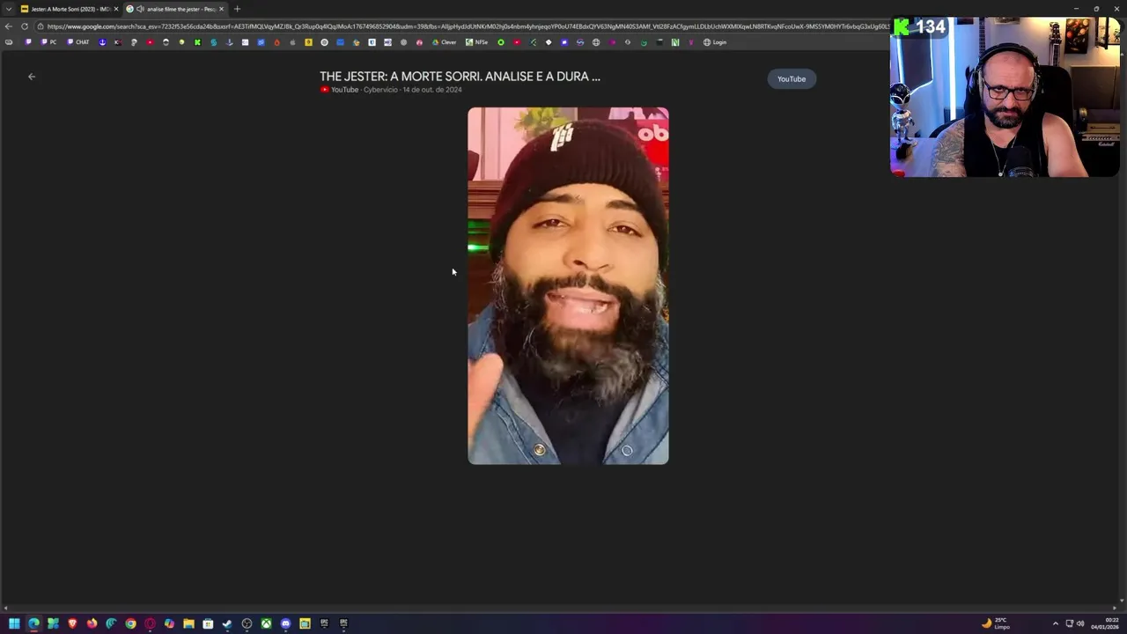This screenshot has height=634, width=1127.
Task: Open the NFSe bookmark
Action: pyautogui.click(x=477, y=42)
